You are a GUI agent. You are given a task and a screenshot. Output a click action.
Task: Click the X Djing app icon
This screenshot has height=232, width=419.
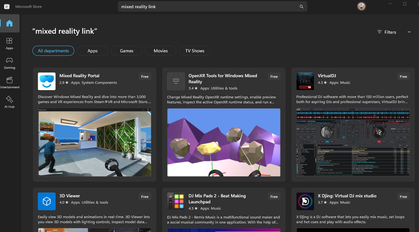pos(305,201)
